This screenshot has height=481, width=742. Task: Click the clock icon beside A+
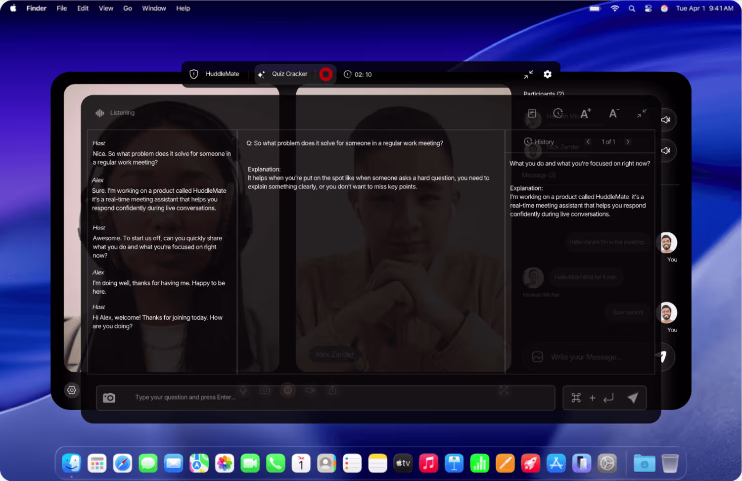[558, 113]
